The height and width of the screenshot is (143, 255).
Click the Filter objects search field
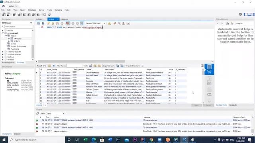19,27
